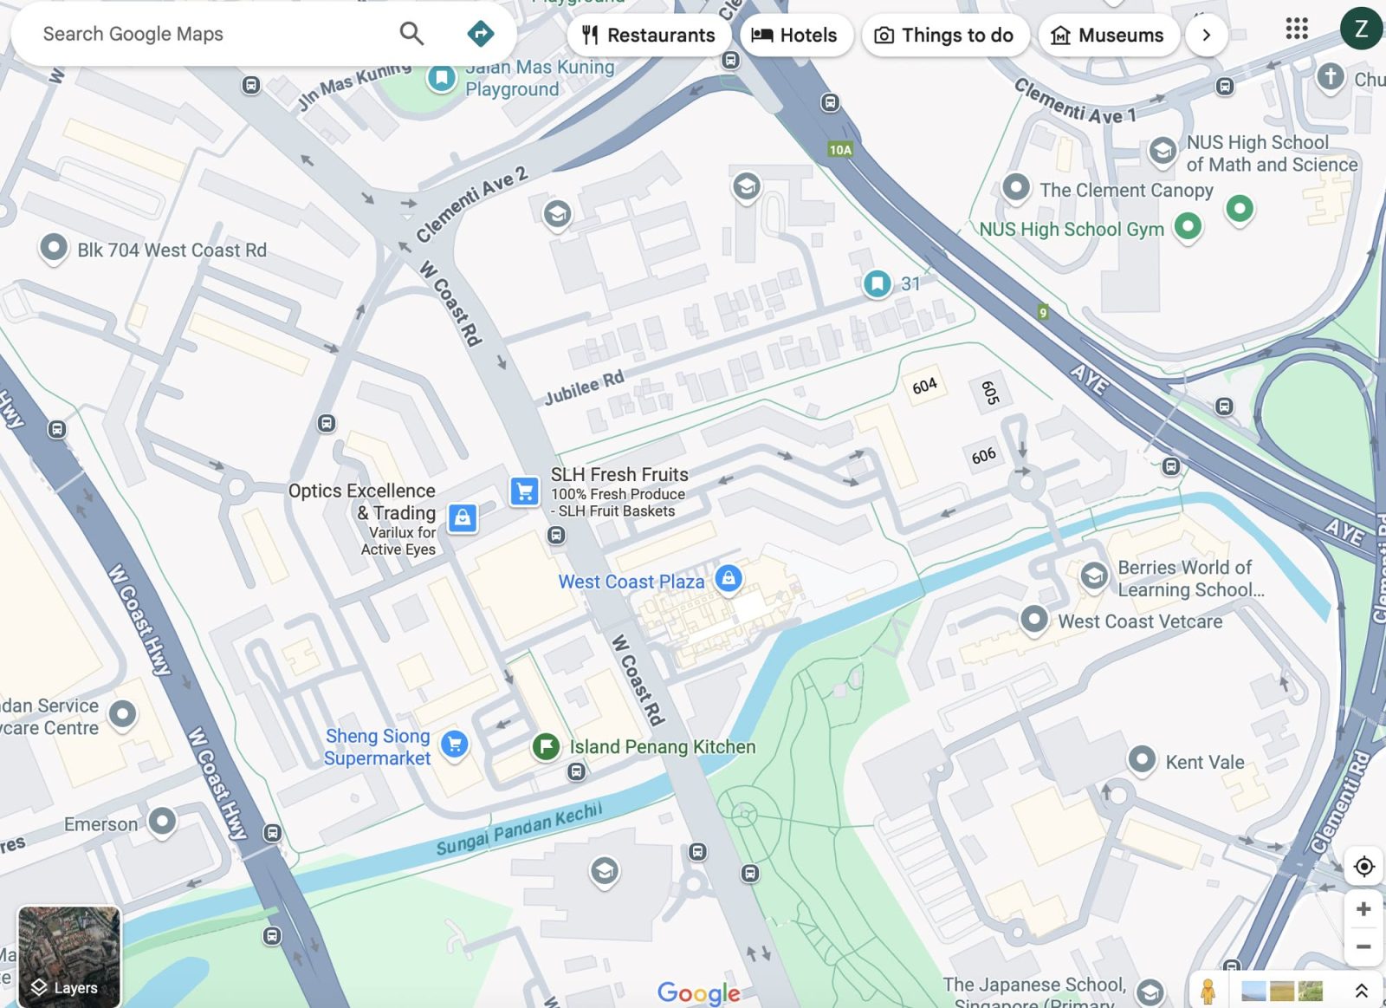Click the Jubilee Rd label
The width and height of the screenshot is (1386, 1008).
coord(584,387)
